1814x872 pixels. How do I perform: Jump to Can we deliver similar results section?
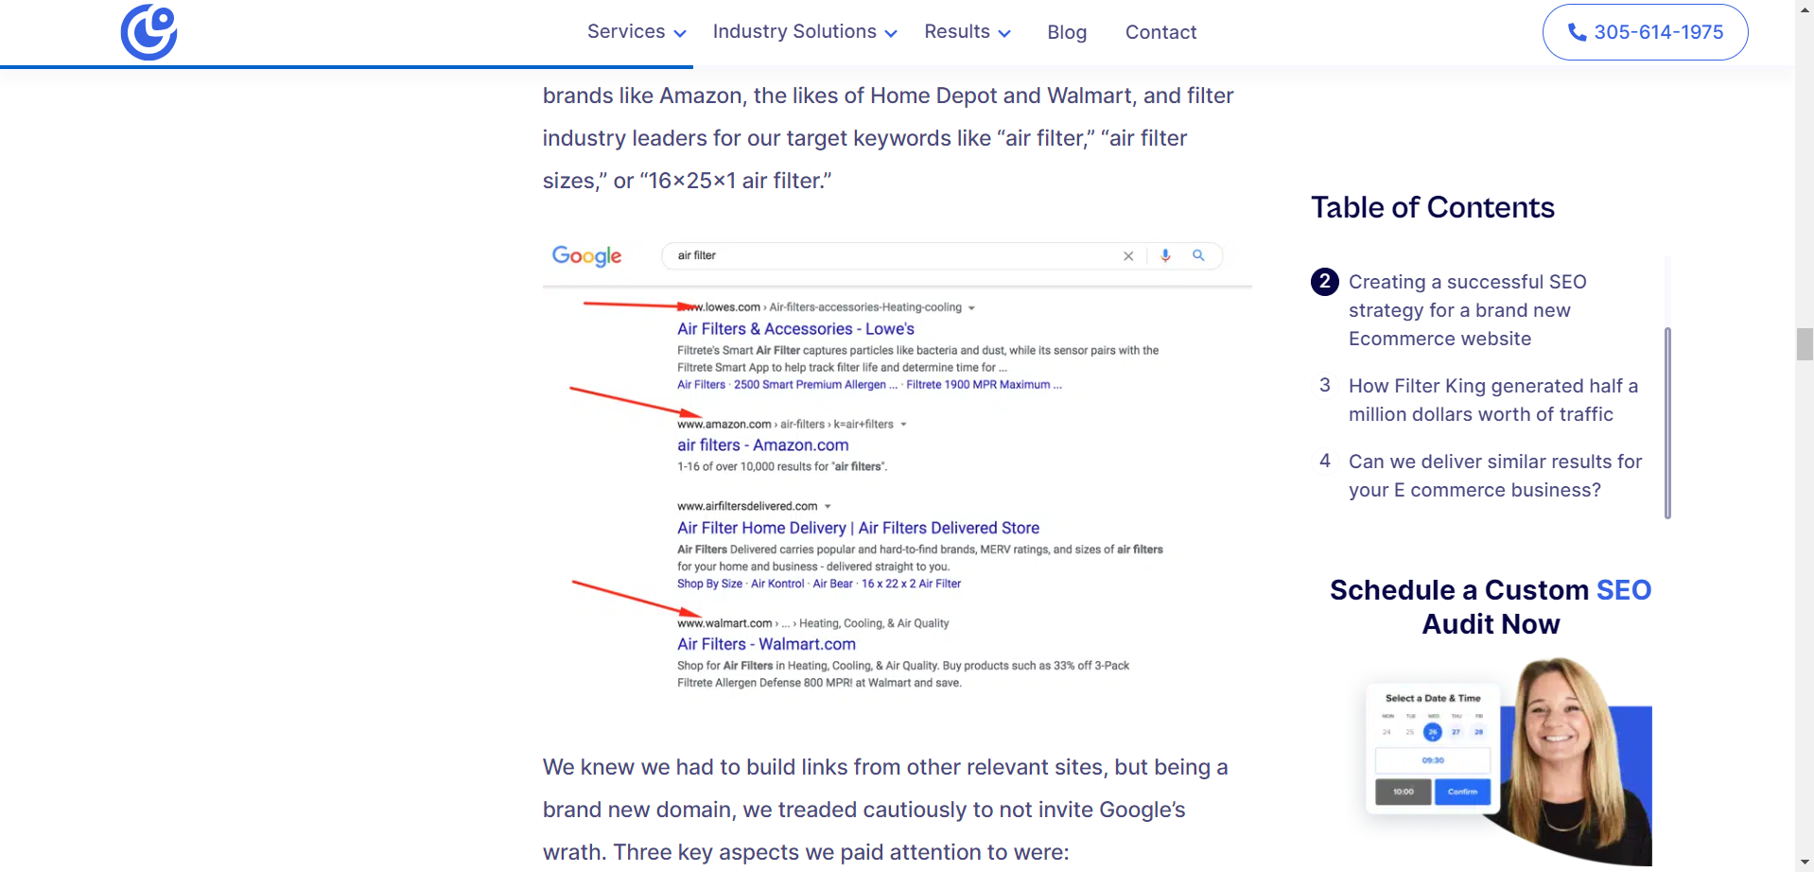(x=1495, y=476)
